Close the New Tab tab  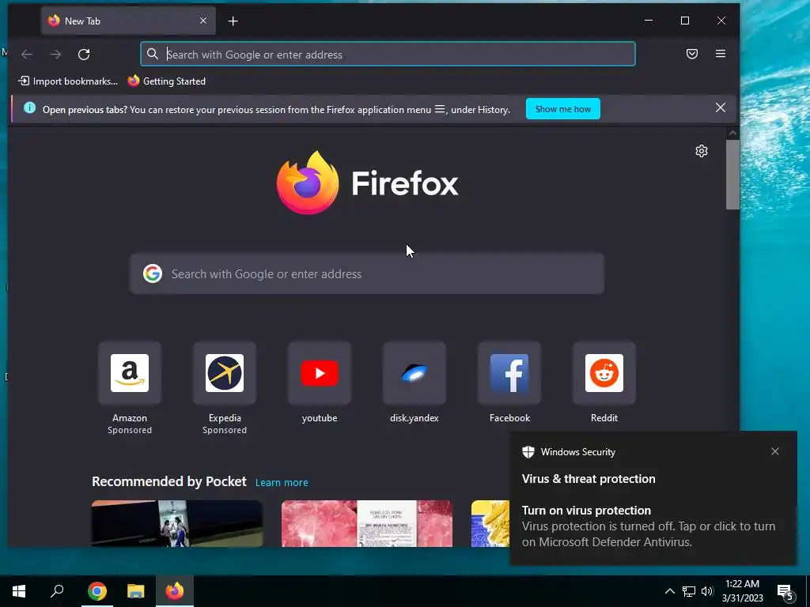[203, 21]
